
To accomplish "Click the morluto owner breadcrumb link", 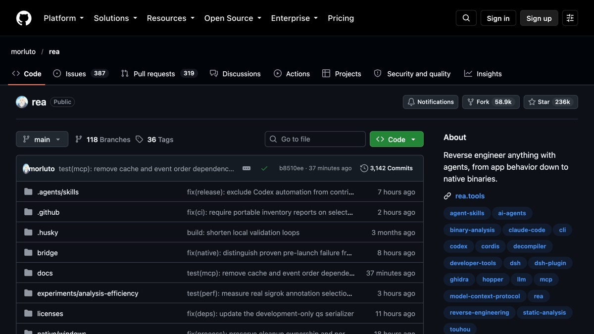I will tap(23, 51).
